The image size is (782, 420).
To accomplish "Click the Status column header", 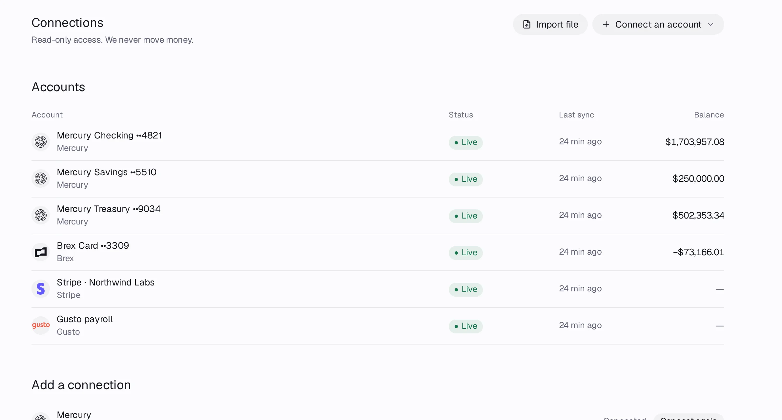I will coord(461,115).
